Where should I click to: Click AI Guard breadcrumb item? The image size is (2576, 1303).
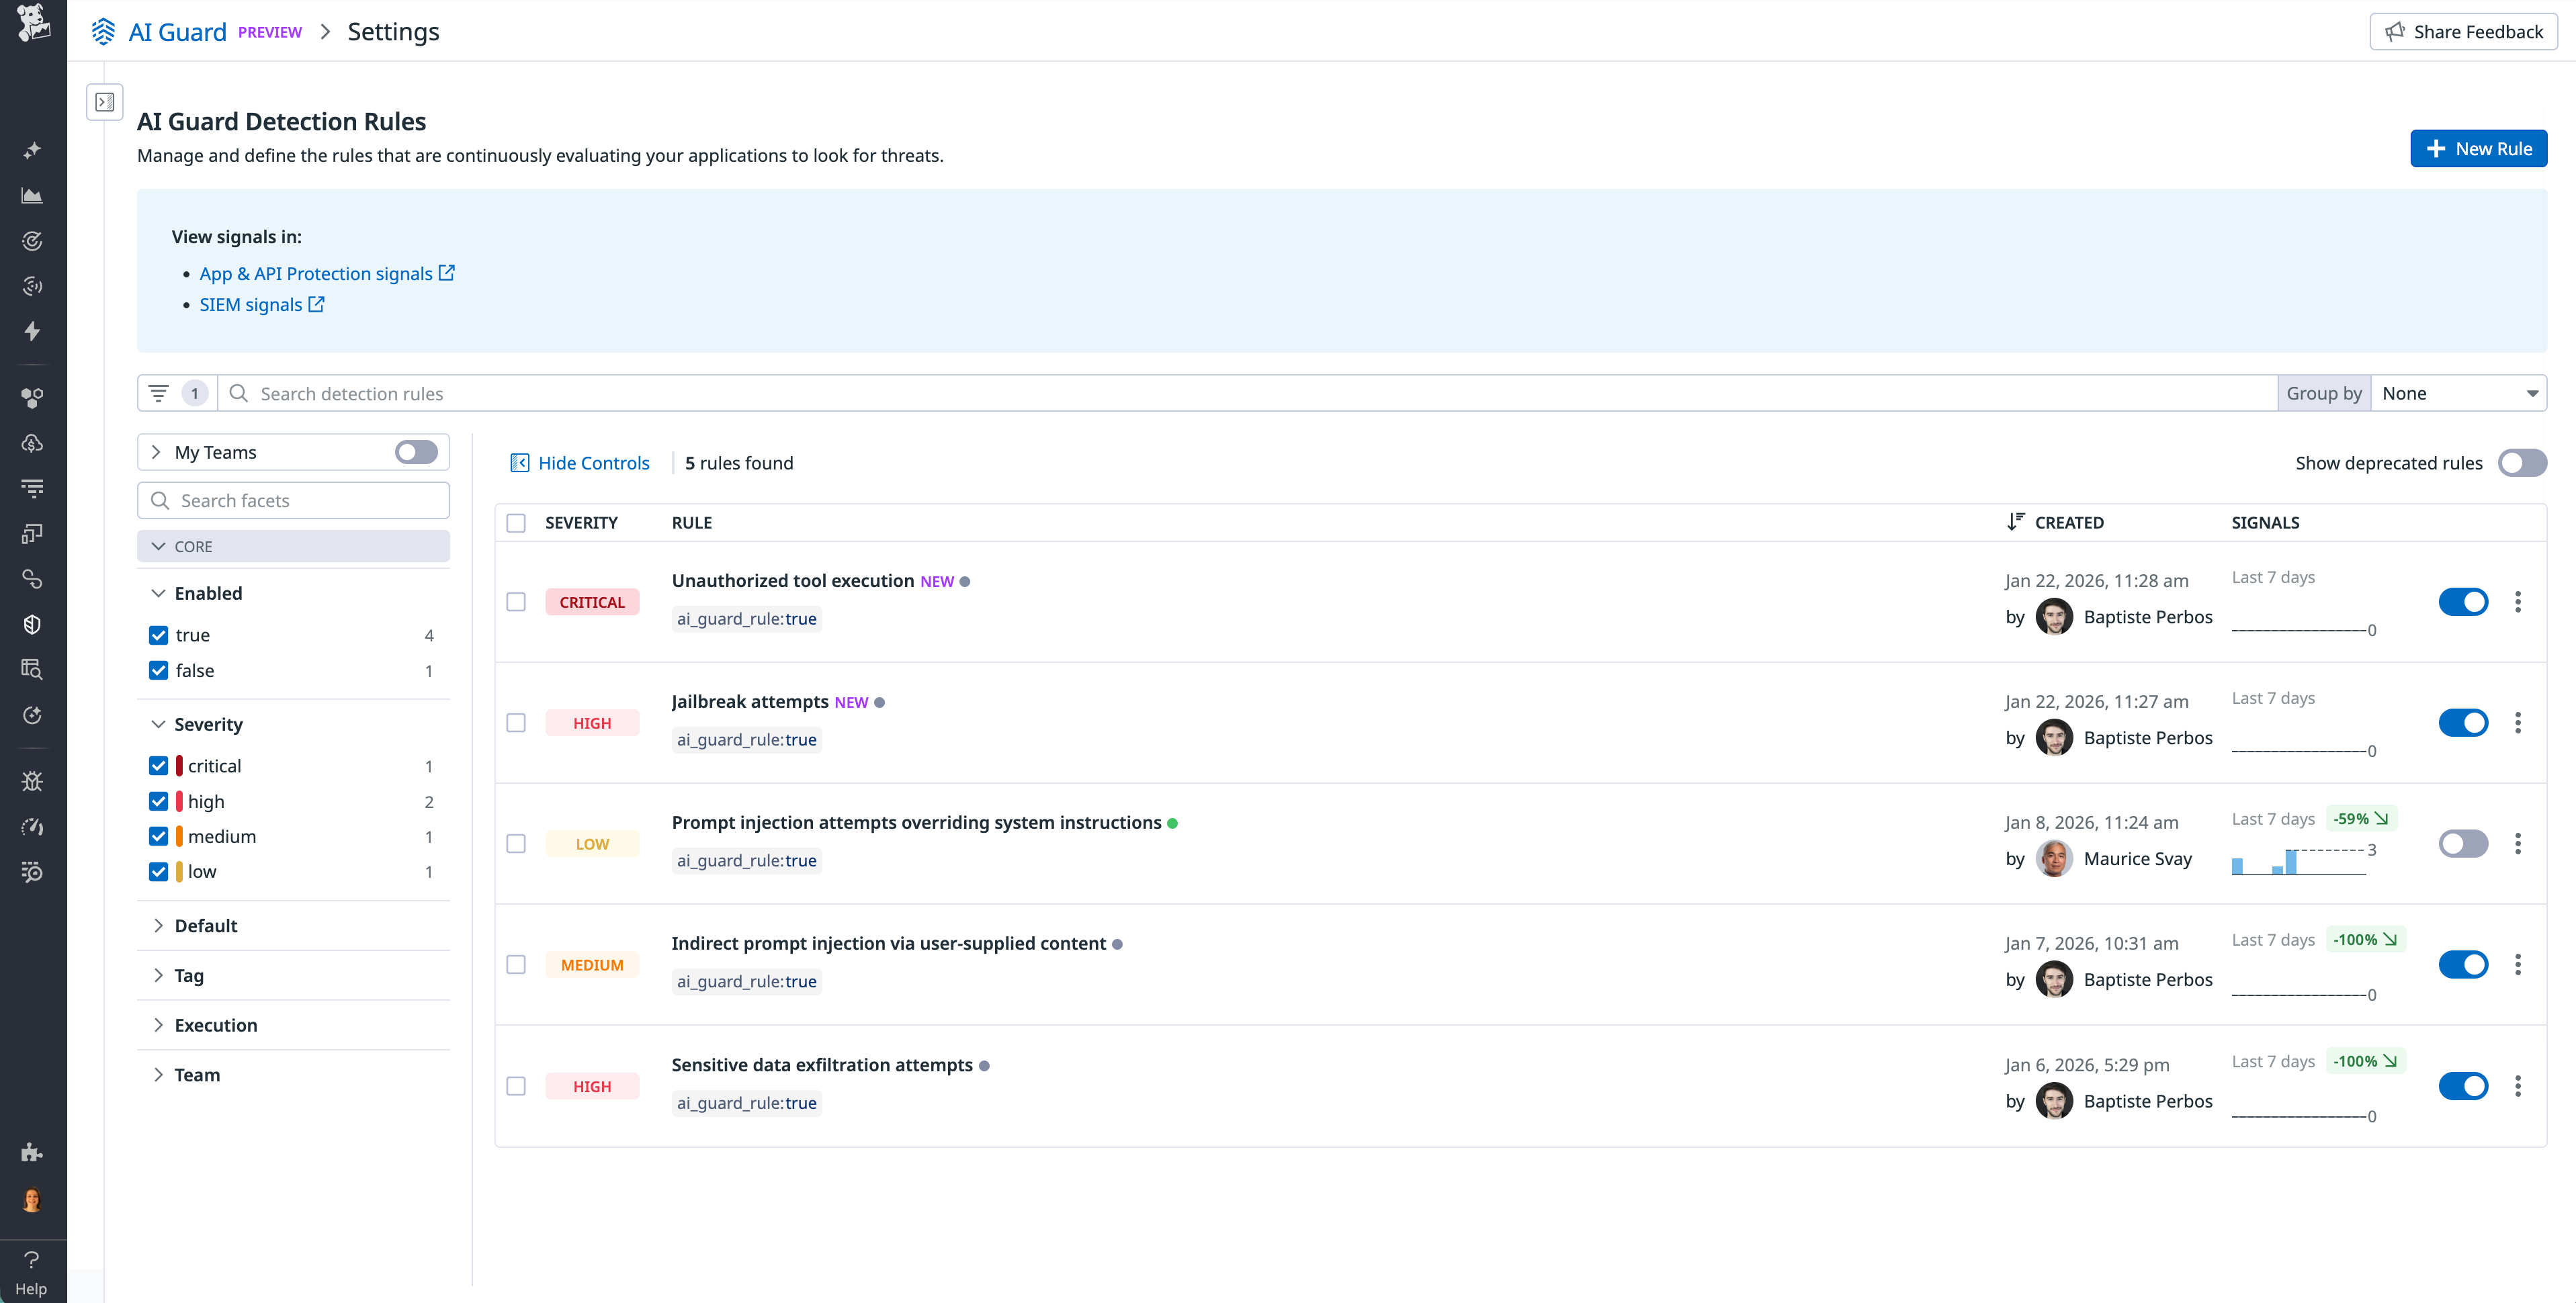(x=177, y=32)
